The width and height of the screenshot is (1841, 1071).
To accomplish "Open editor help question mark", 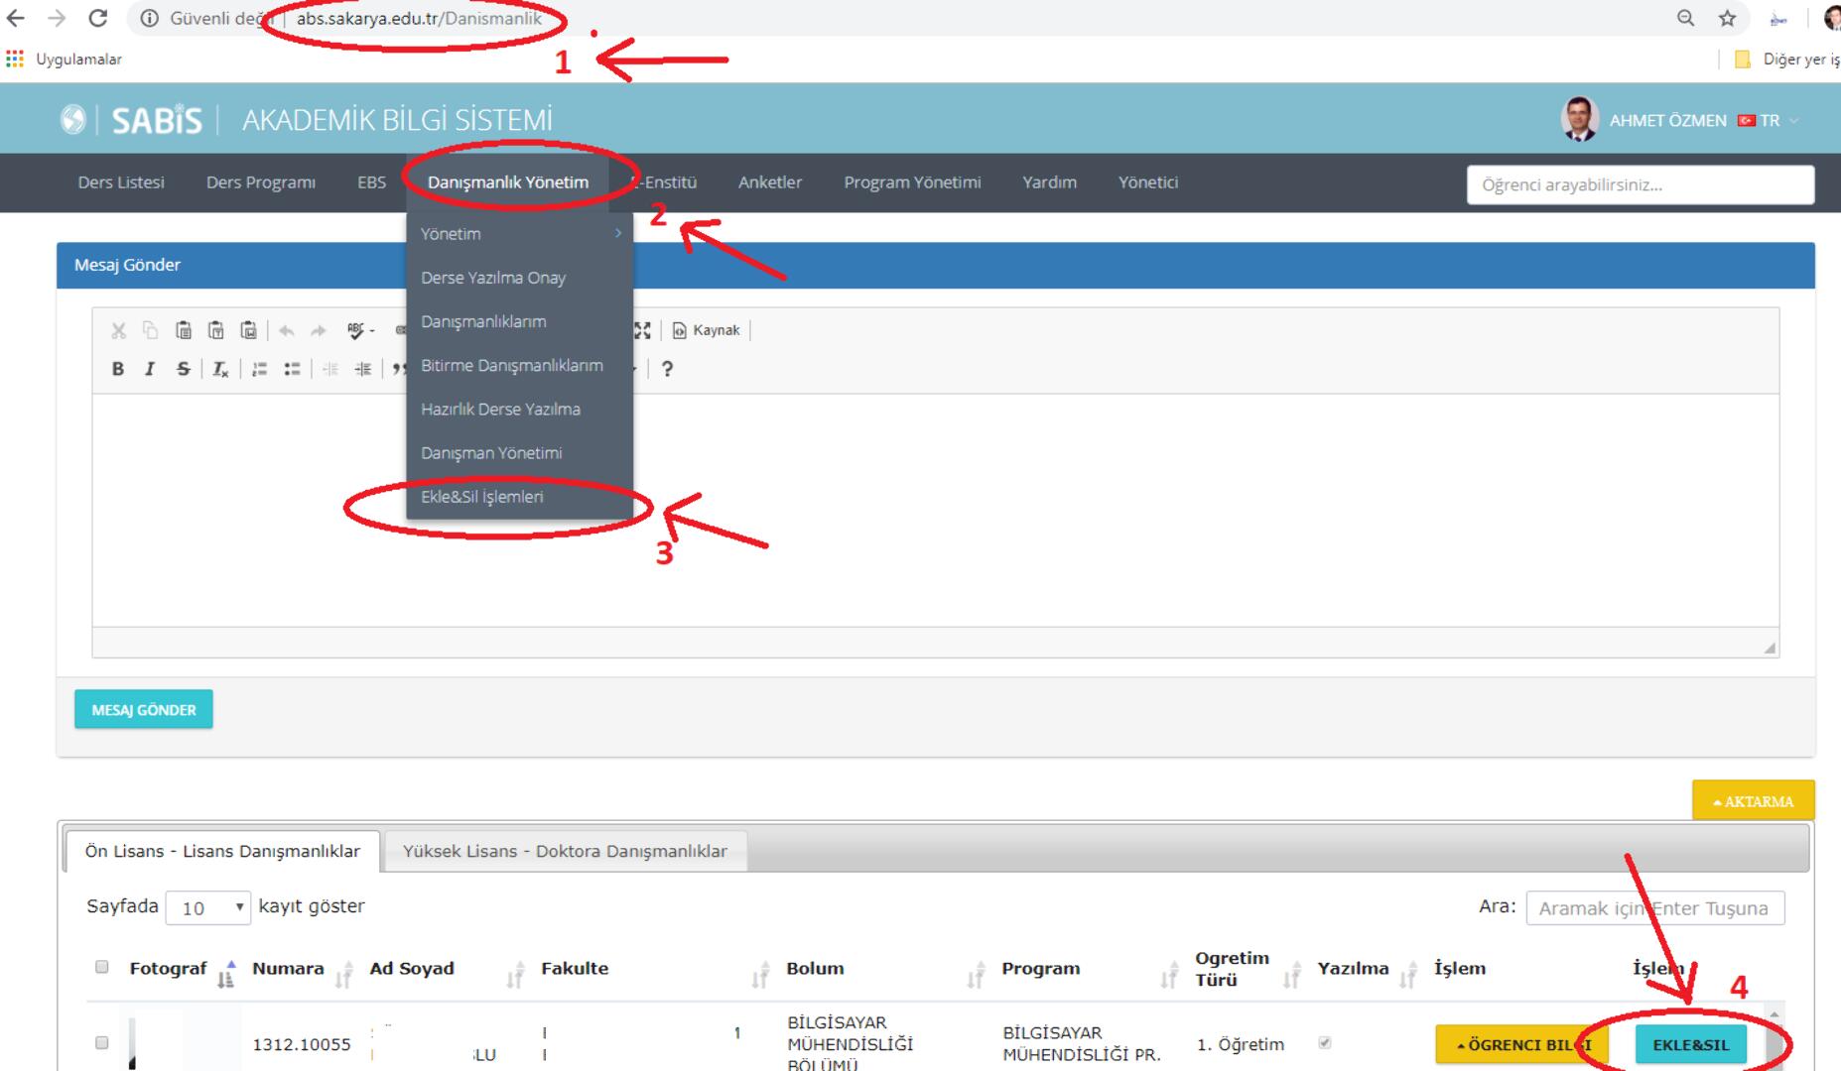I will pos(667,369).
